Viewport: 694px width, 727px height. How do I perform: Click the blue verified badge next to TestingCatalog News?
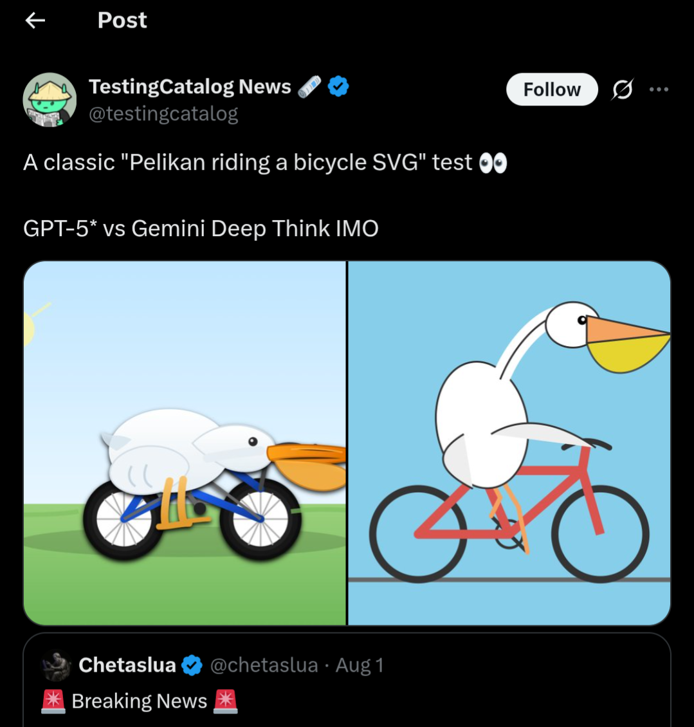coord(338,86)
